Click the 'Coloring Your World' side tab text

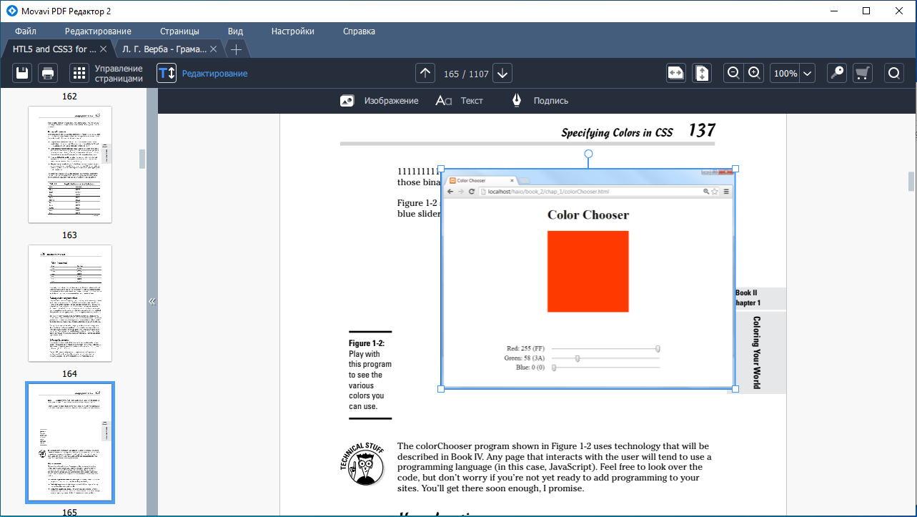(x=756, y=353)
